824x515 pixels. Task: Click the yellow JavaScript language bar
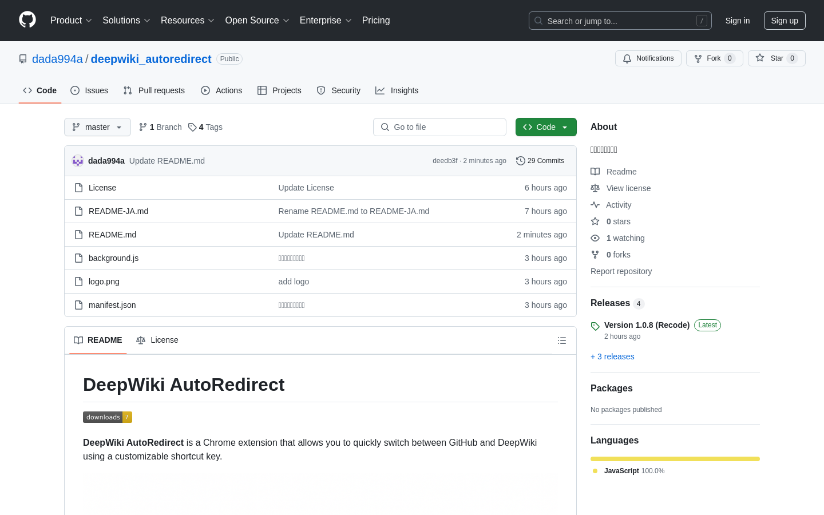[675, 459]
